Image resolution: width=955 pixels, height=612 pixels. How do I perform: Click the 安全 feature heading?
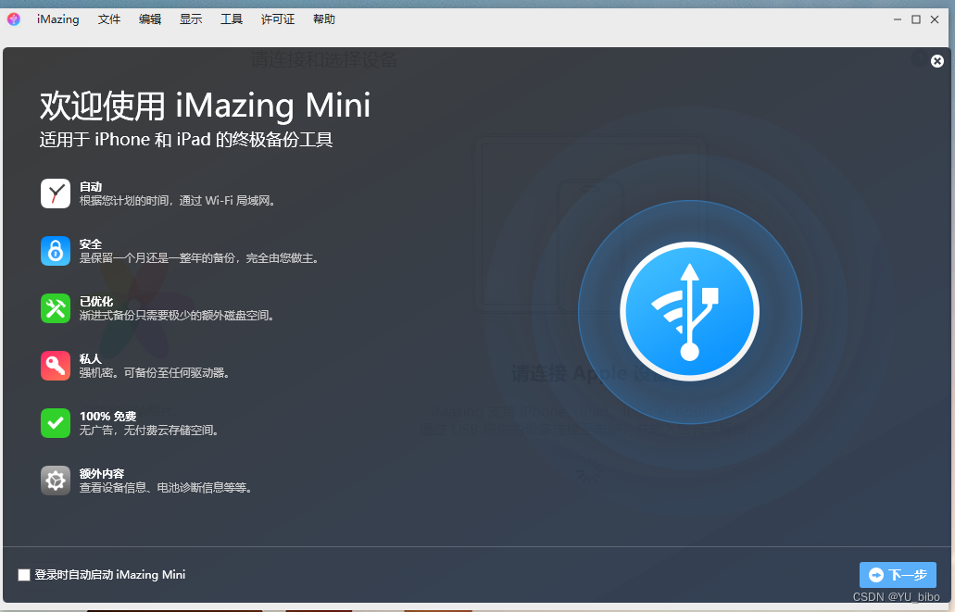pyautogui.click(x=91, y=244)
